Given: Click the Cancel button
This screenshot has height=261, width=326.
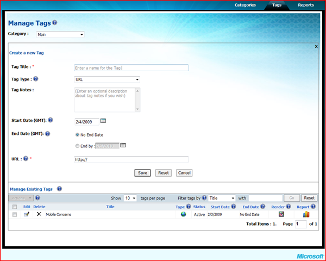Looking at the screenshot, I should coord(184,173).
